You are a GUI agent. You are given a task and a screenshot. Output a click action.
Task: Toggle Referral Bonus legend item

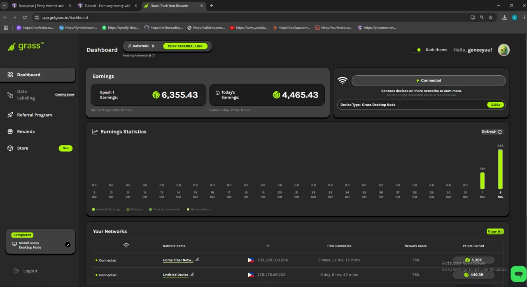pos(199,209)
